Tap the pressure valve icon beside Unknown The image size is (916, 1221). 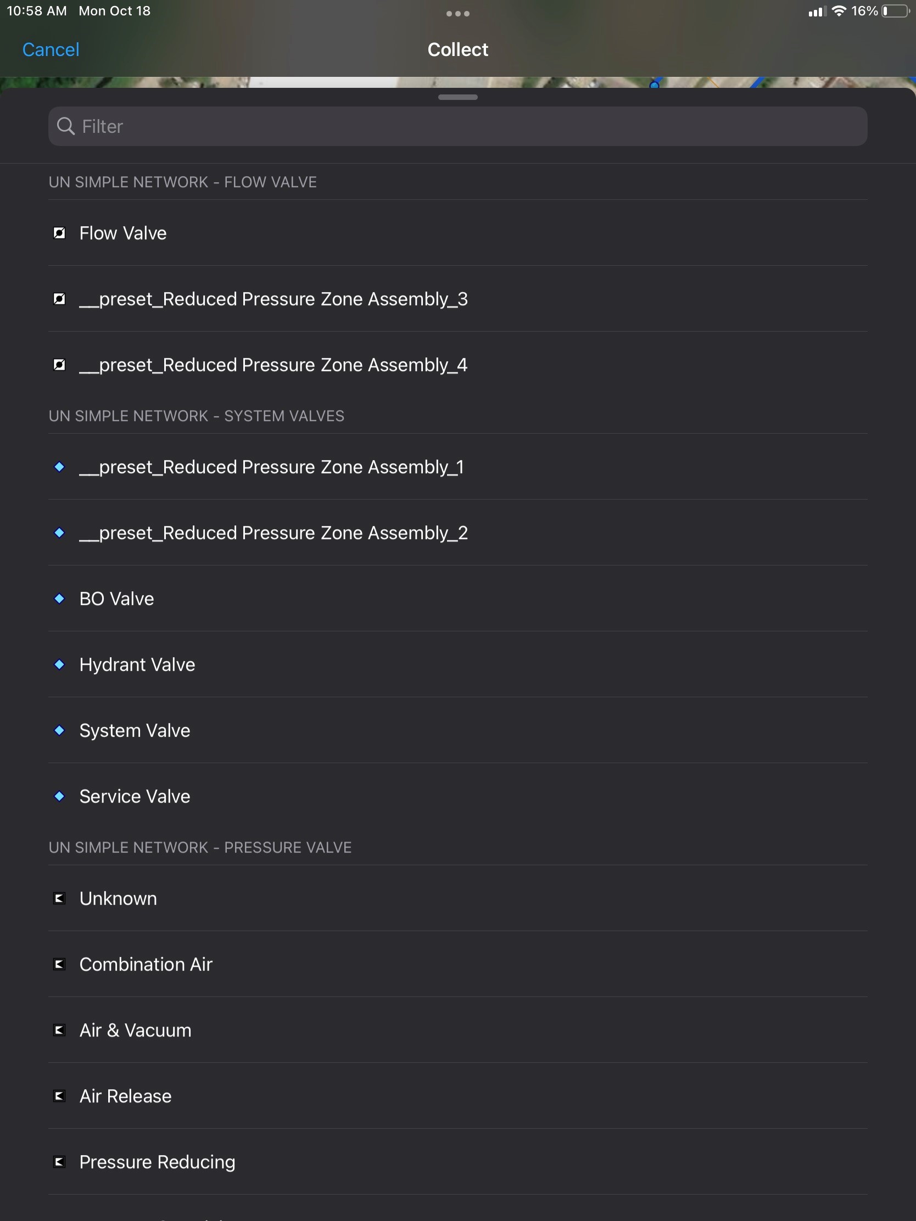[x=59, y=898]
